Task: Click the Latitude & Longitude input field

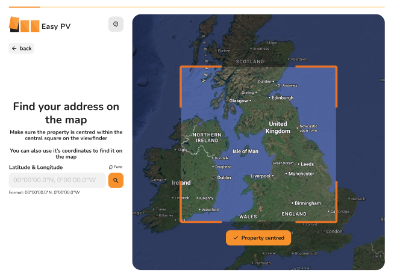Action: (x=57, y=180)
